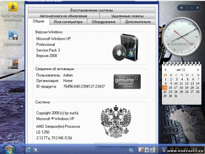205x154 pixels.
Task: Launch Internet Explorer from quick launch
Action: [28, 150]
